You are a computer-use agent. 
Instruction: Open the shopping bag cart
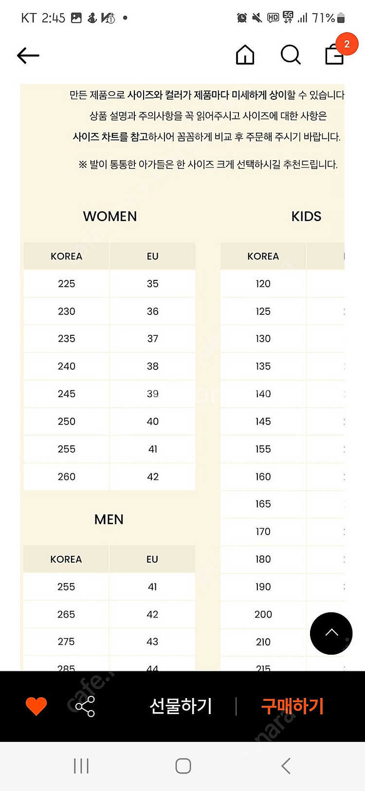pos(334,56)
